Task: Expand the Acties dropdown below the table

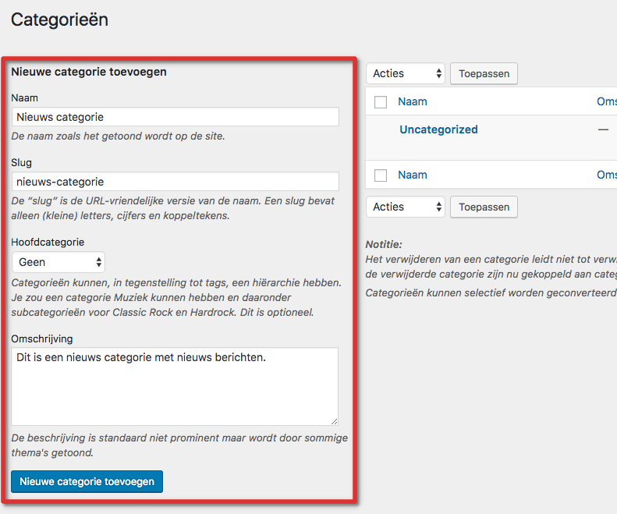Action: 406,207
